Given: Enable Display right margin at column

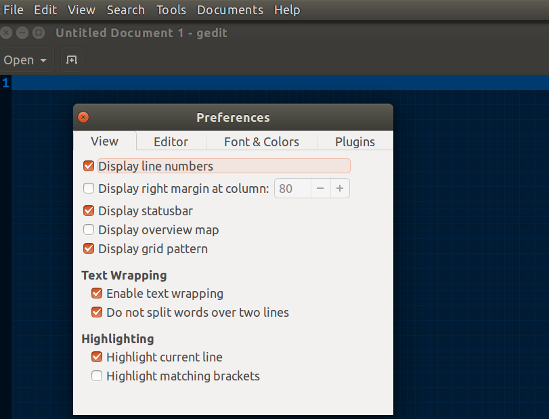Looking at the screenshot, I should click(x=89, y=188).
